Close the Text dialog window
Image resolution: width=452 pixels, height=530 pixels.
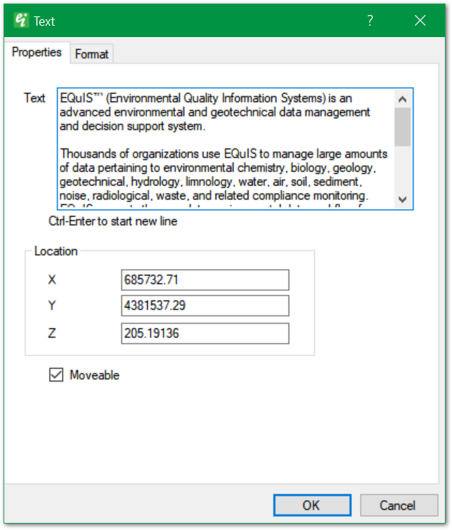(x=420, y=21)
